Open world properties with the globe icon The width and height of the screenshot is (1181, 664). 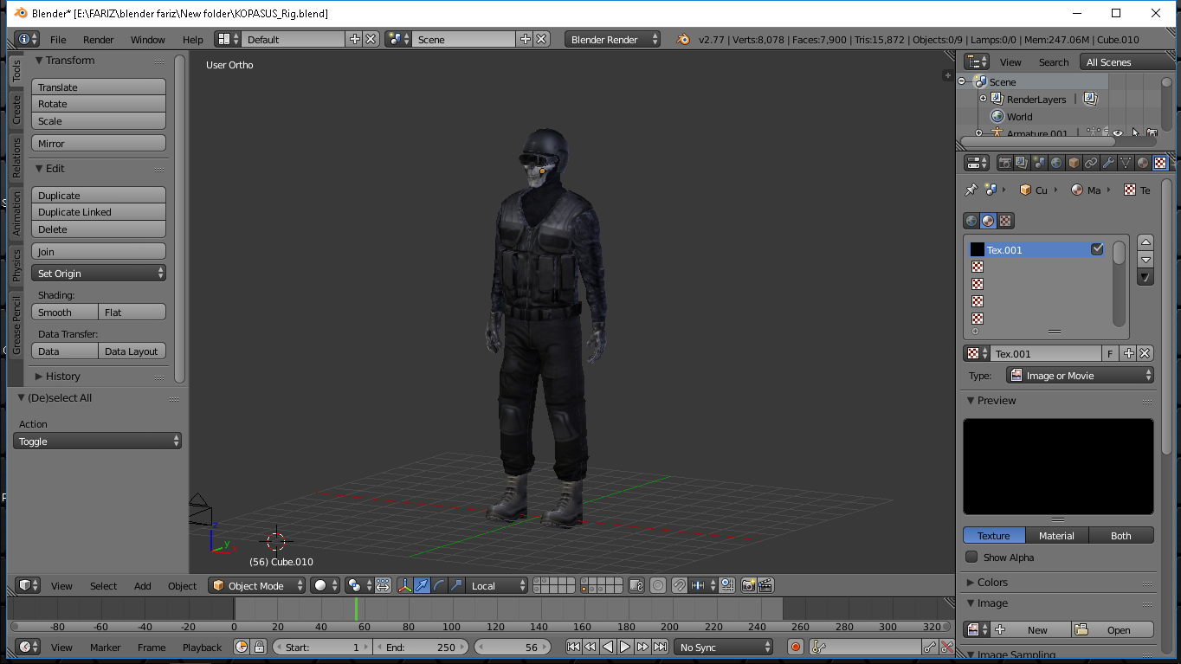(x=1056, y=162)
